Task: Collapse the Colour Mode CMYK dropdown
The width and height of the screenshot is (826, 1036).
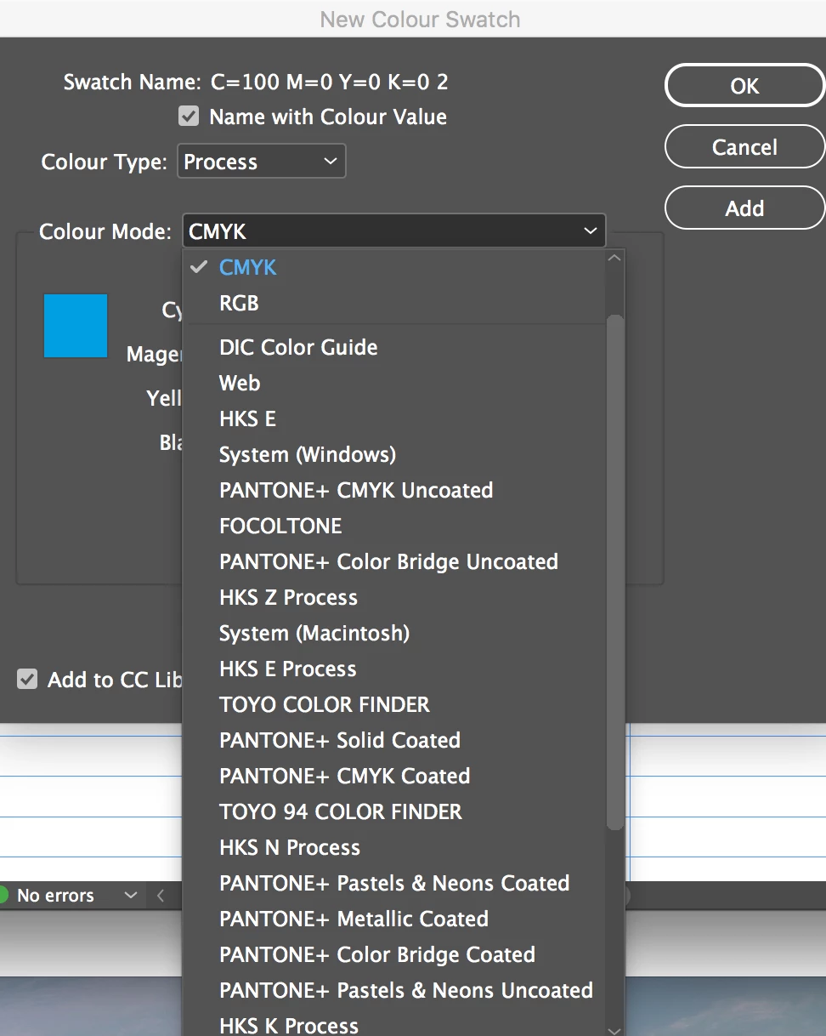Action: [x=393, y=231]
